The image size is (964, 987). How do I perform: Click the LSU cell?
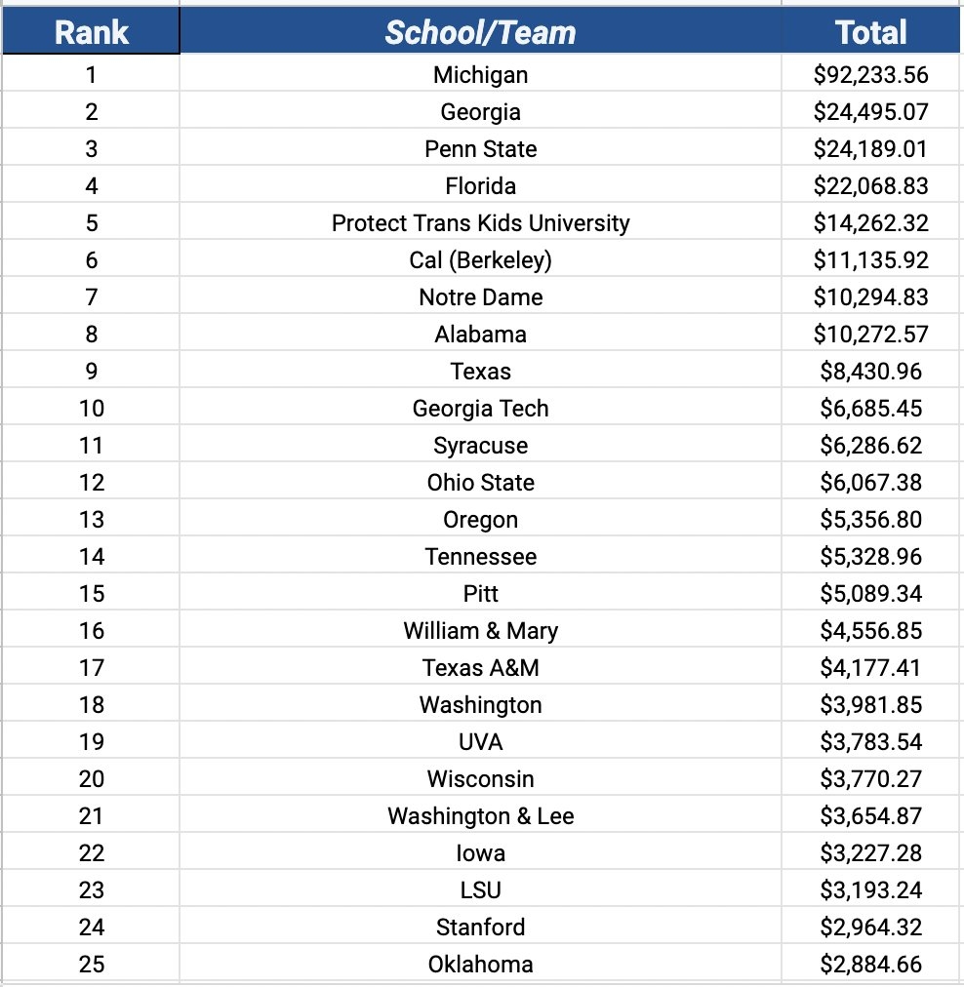coord(480,890)
